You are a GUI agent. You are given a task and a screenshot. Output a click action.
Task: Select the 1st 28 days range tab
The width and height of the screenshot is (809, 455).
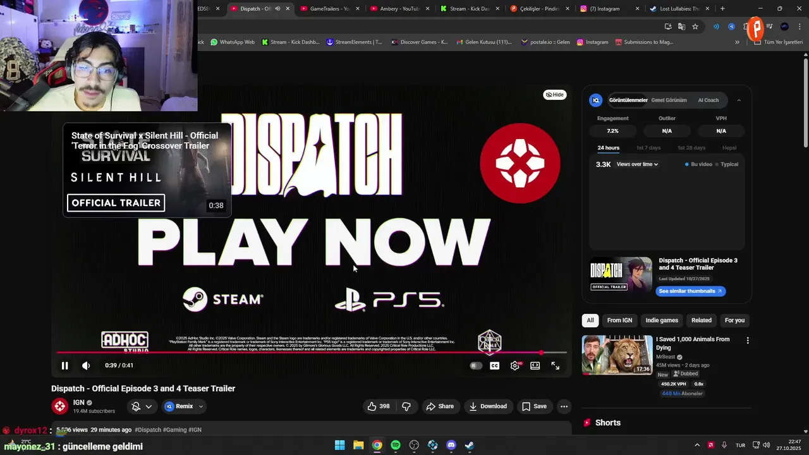(691, 148)
